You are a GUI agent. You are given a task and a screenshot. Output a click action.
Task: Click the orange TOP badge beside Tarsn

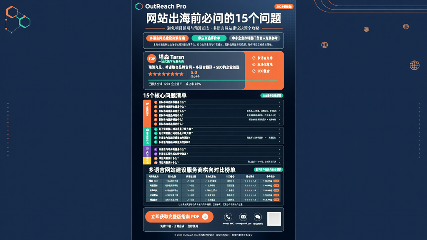tap(152, 58)
